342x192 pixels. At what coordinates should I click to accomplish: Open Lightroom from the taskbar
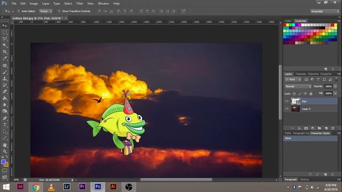click(x=67, y=187)
